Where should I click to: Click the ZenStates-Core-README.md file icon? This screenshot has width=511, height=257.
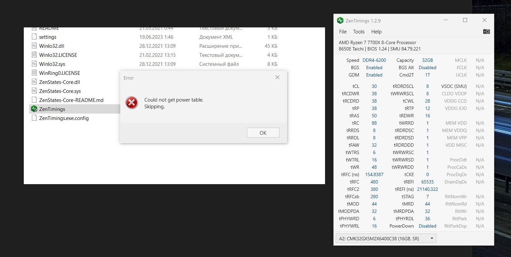(x=34, y=100)
